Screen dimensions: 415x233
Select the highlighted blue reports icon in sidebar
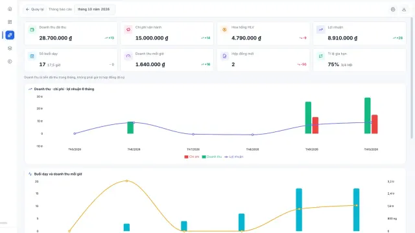[x=10, y=35]
